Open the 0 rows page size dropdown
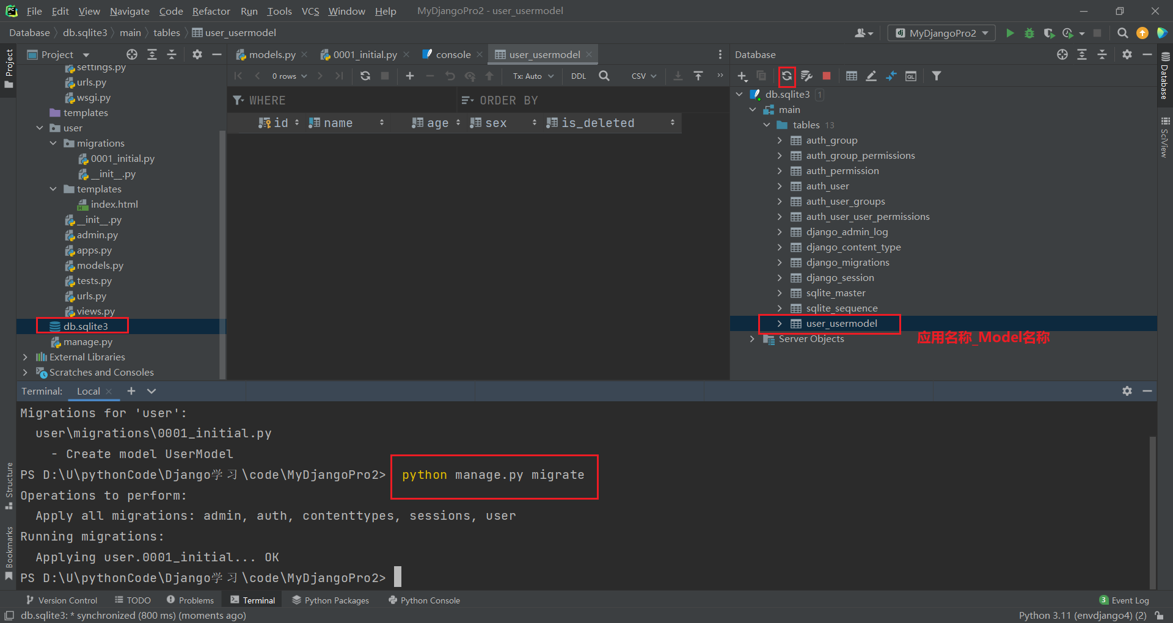This screenshot has width=1173, height=623. (x=289, y=76)
